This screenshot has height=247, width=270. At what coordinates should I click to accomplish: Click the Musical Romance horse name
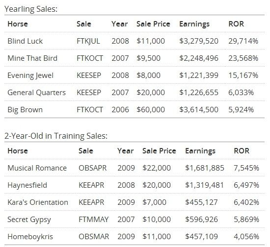click(x=37, y=168)
